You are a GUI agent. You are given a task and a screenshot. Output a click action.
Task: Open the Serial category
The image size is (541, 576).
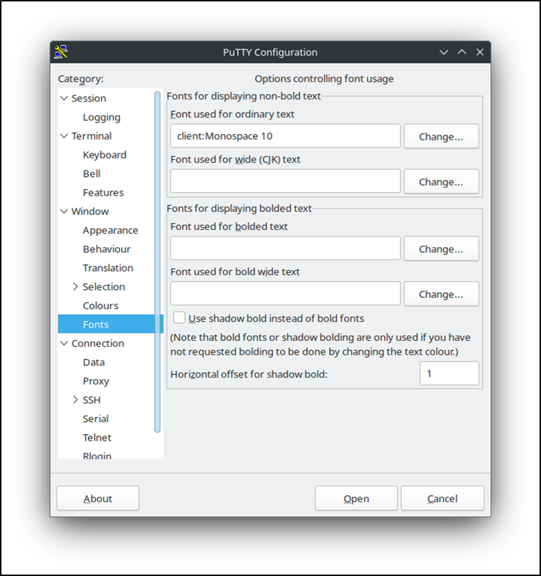point(95,419)
